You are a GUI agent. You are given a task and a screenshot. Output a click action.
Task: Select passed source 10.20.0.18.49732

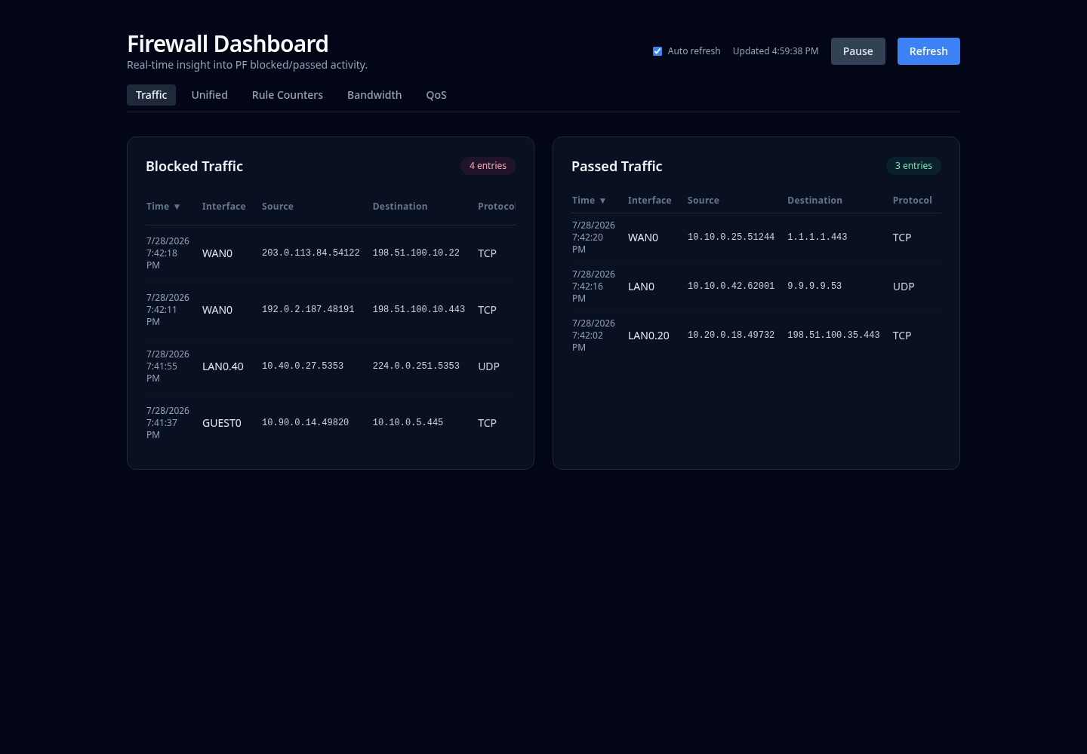click(731, 336)
